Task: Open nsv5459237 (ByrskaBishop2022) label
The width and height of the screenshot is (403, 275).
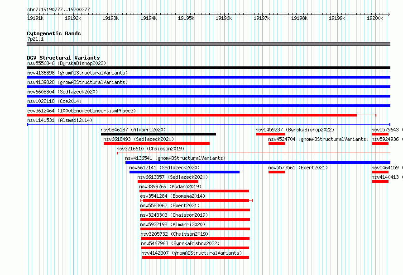Action: 295,130
